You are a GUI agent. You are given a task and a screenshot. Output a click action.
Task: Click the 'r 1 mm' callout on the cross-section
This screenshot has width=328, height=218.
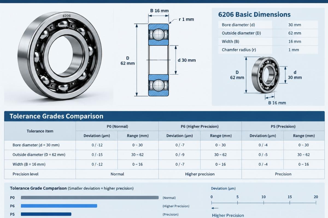point(186,19)
